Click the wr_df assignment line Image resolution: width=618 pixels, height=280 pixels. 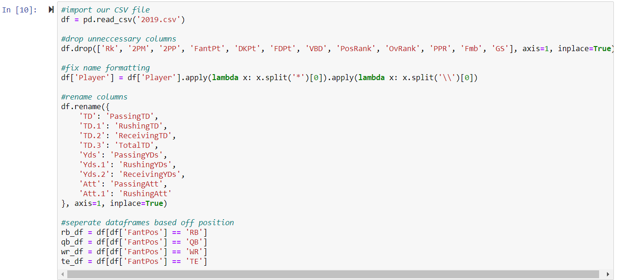[x=134, y=251]
